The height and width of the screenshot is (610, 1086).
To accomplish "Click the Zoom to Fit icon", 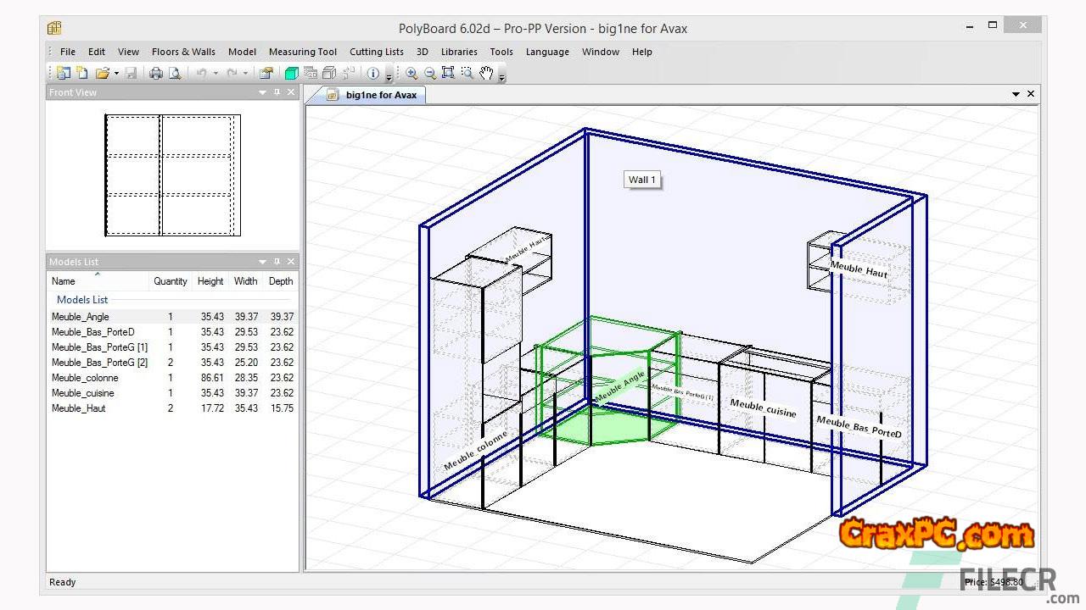I will [x=448, y=74].
